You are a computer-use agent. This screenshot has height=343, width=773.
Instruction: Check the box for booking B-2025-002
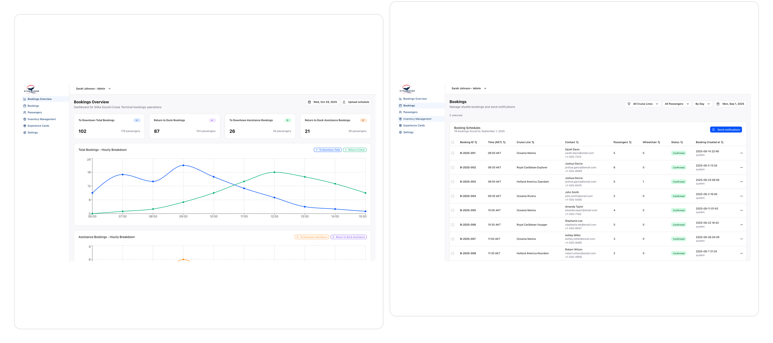[x=453, y=167]
